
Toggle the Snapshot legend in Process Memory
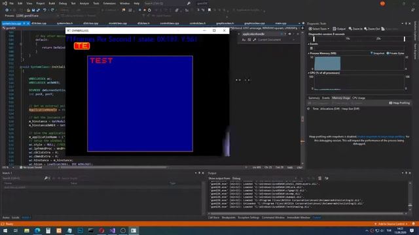[x=377, y=54]
